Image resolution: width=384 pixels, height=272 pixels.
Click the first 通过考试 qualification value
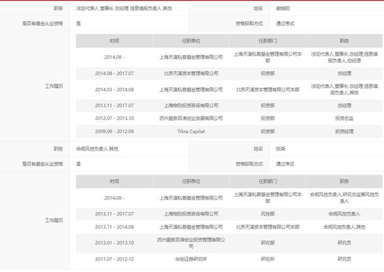point(285,24)
